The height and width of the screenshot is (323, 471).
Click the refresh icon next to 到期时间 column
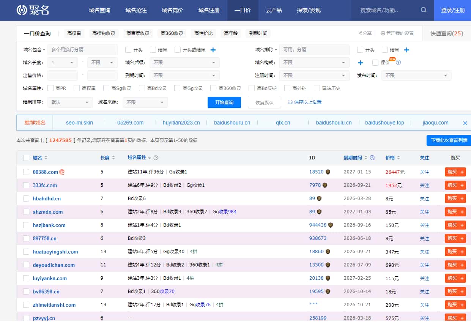372,158
